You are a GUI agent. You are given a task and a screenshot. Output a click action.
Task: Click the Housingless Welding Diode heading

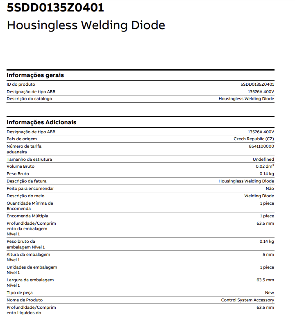click(x=86, y=25)
